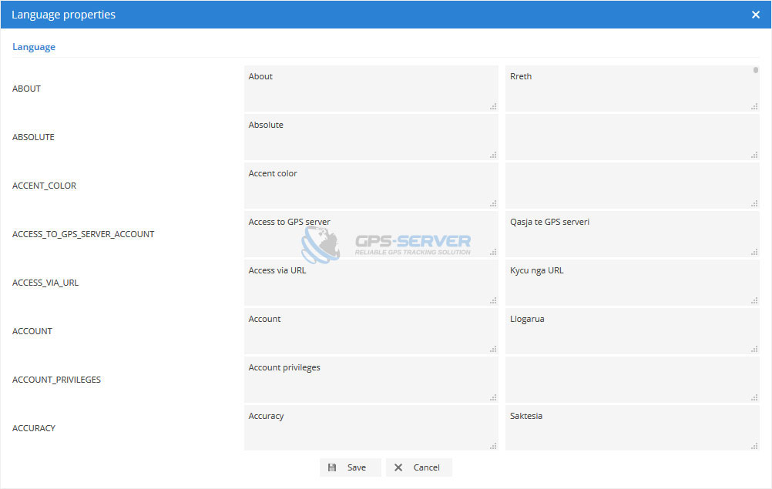This screenshot has width=772, height=489.
Task: Click the Save button
Action: click(350, 467)
